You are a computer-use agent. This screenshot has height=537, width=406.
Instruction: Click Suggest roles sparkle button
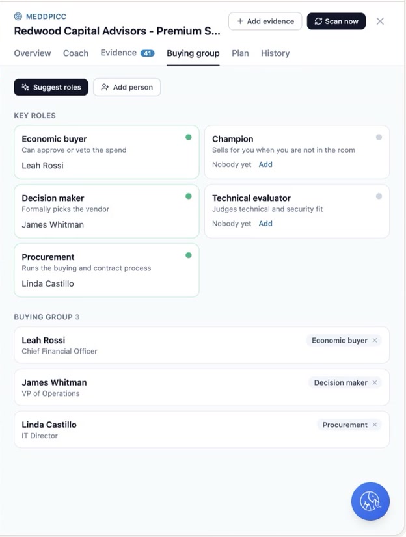pos(51,87)
